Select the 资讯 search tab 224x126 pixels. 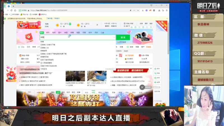coord(48,32)
